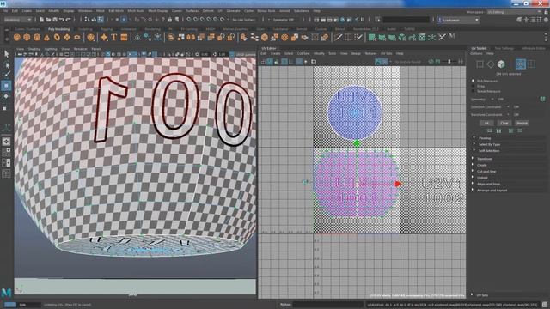550x309 pixels.
Task: Select Tweak/Marquee radio button
Action: 474,91
